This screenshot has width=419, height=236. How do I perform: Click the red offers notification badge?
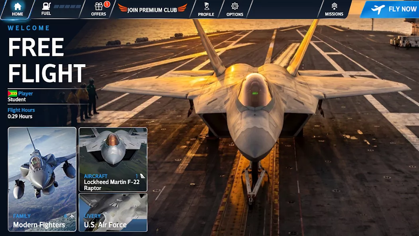107,4
